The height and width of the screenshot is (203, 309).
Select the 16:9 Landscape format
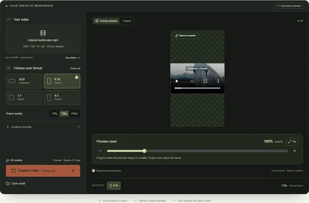[x=24, y=81]
